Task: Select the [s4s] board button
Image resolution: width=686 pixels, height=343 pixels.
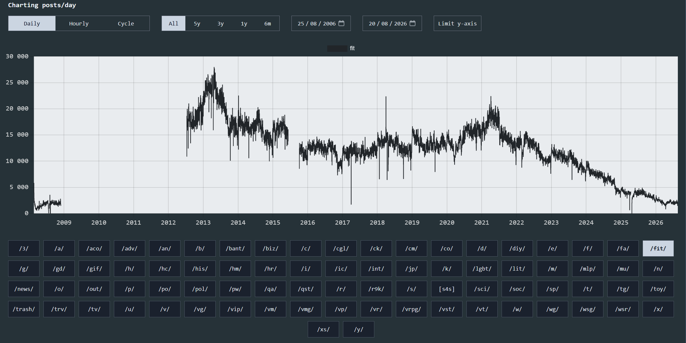Action: coord(447,289)
